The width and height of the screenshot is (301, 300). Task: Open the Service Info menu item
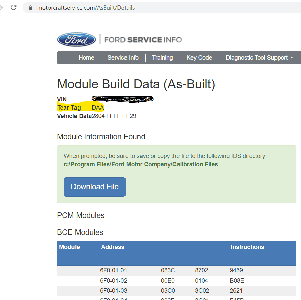(123, 58)
